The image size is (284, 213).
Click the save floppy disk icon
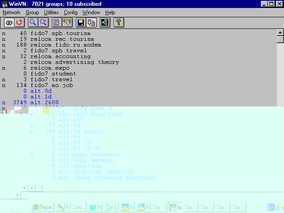[81, 22]
